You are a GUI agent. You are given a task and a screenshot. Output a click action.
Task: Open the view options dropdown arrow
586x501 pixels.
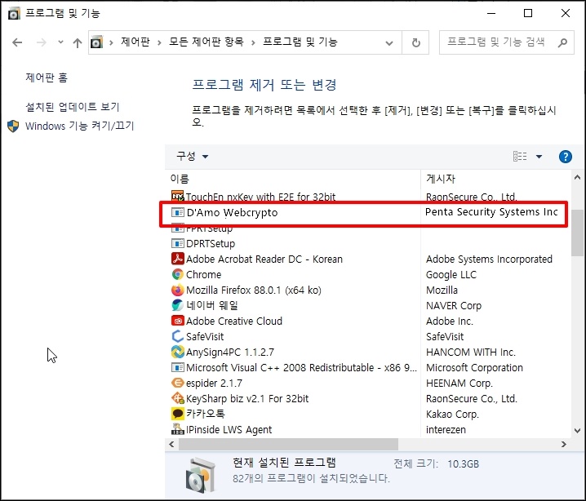pyautogui.click(x=539, y=157)
